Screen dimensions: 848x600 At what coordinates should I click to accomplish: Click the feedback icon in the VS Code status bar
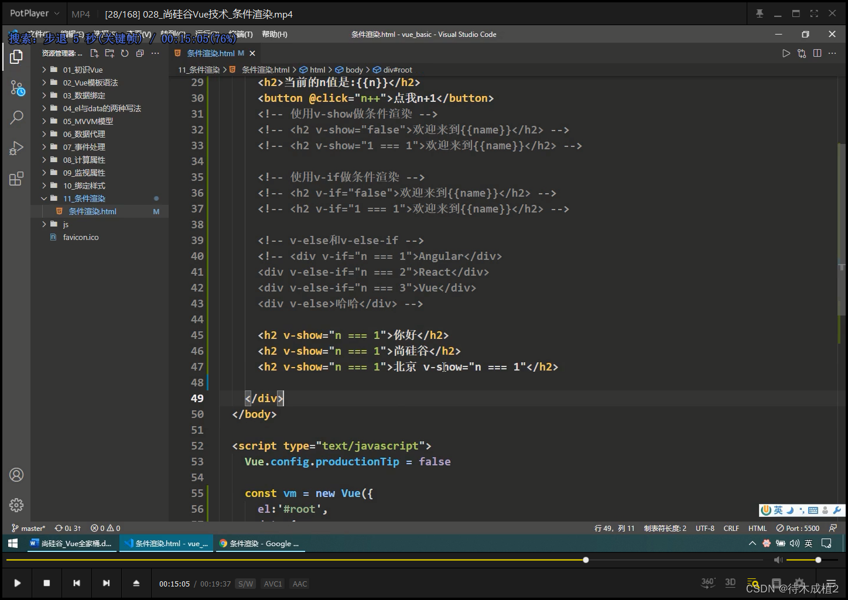tap(833, 528)
